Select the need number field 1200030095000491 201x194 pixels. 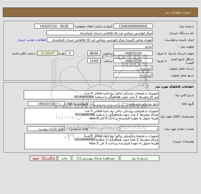[x=133, y=26]
